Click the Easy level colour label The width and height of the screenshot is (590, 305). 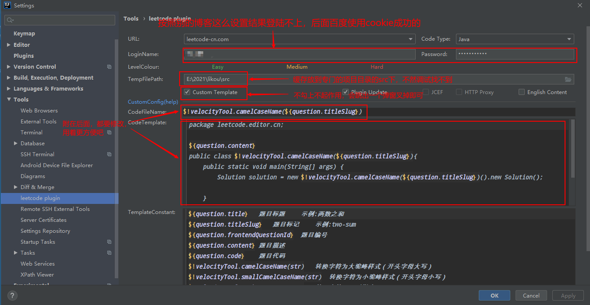(218, 67)
